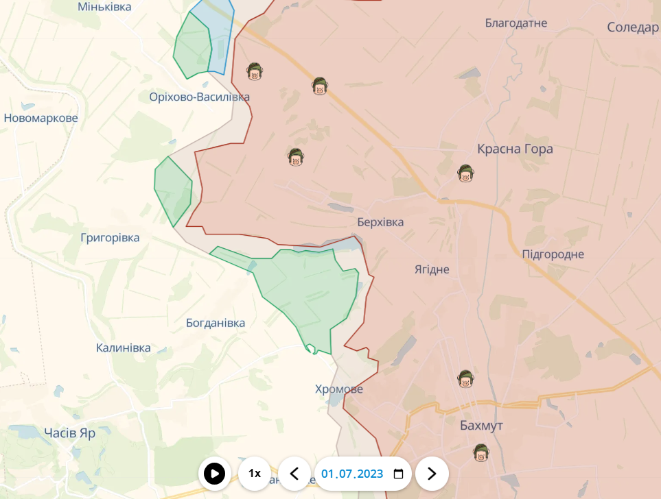661x499 pixels.
Task: Select the Богданівка village label
Action: click(216, 323)
